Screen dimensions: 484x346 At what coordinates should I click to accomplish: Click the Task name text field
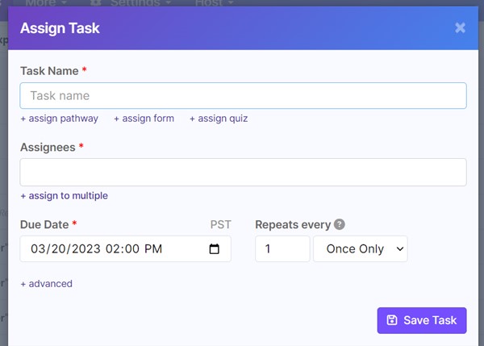point(243,95)
